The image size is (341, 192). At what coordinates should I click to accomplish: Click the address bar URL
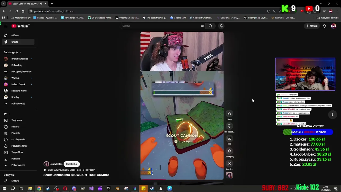click(54, 11)
